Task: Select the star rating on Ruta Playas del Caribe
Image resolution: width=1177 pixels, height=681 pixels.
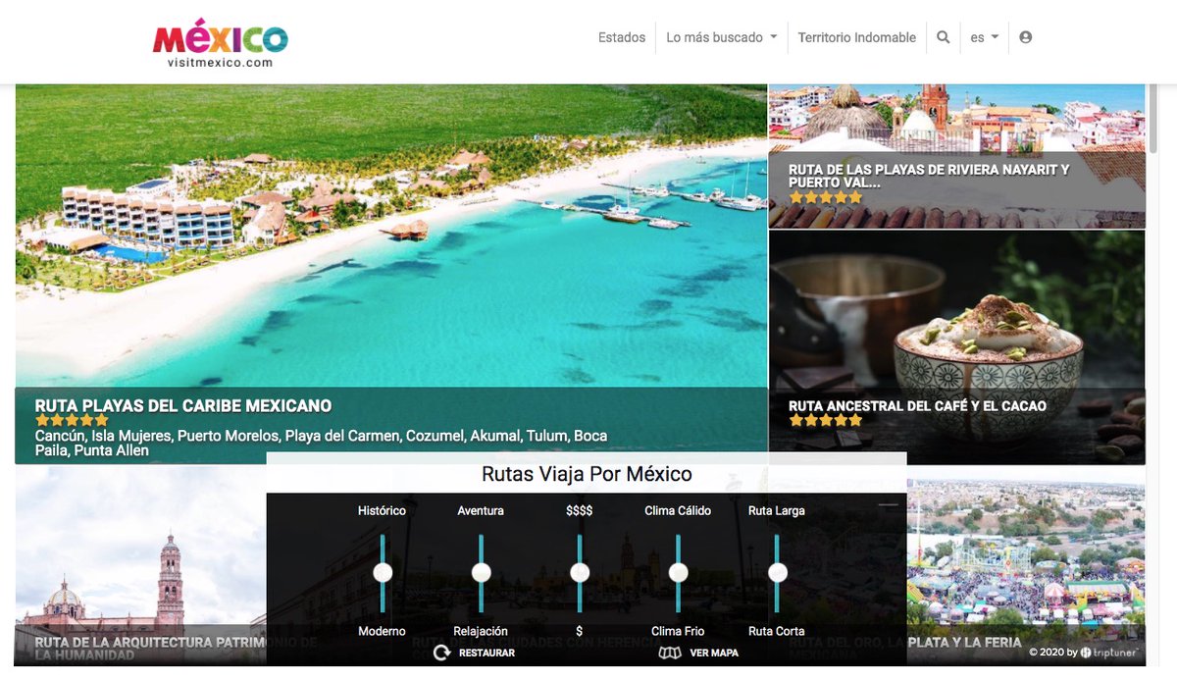Action: [x=71, y=419]
